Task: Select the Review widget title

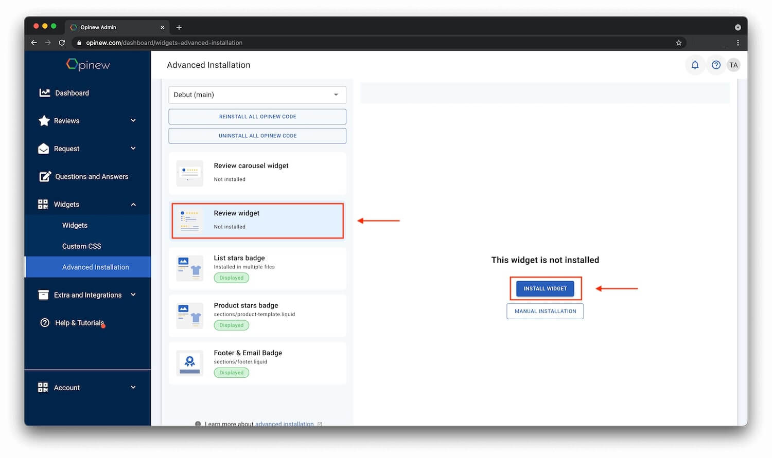Action: point(237,213)
